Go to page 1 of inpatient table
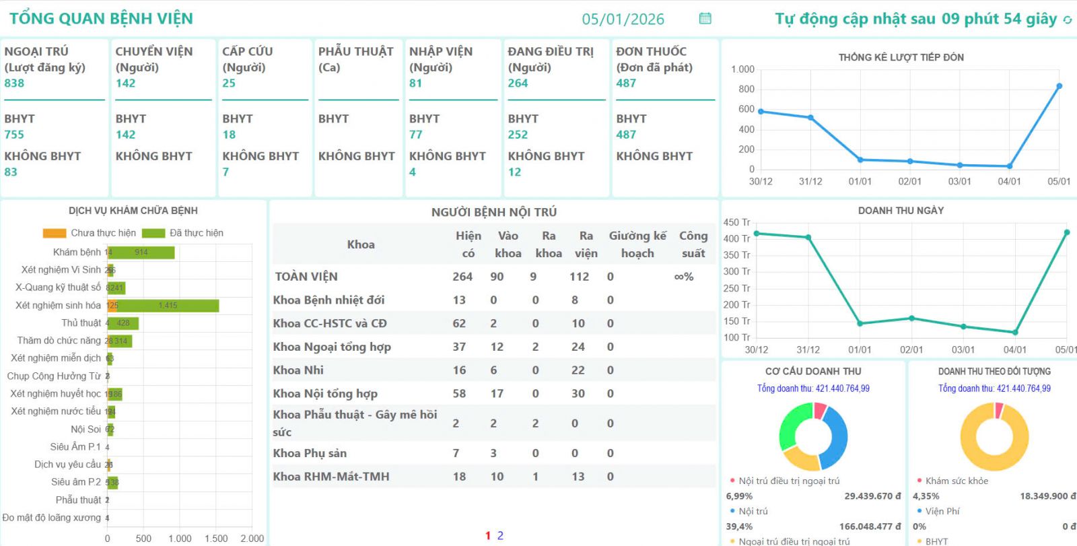Screen dimensions: 1077x546 click(488, 536)
